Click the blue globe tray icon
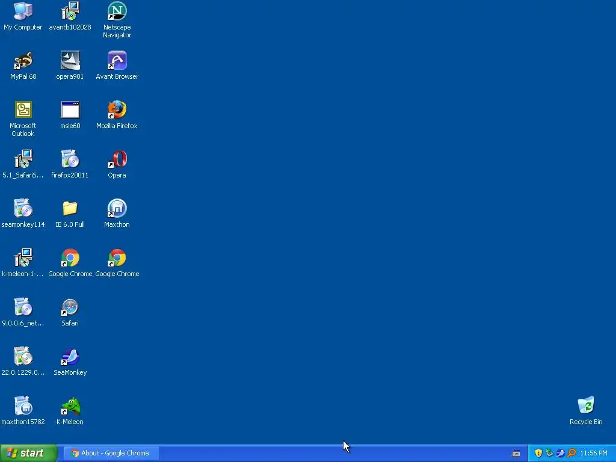The image size is (616, 462). pyautogui.click(x=560, y=453)
